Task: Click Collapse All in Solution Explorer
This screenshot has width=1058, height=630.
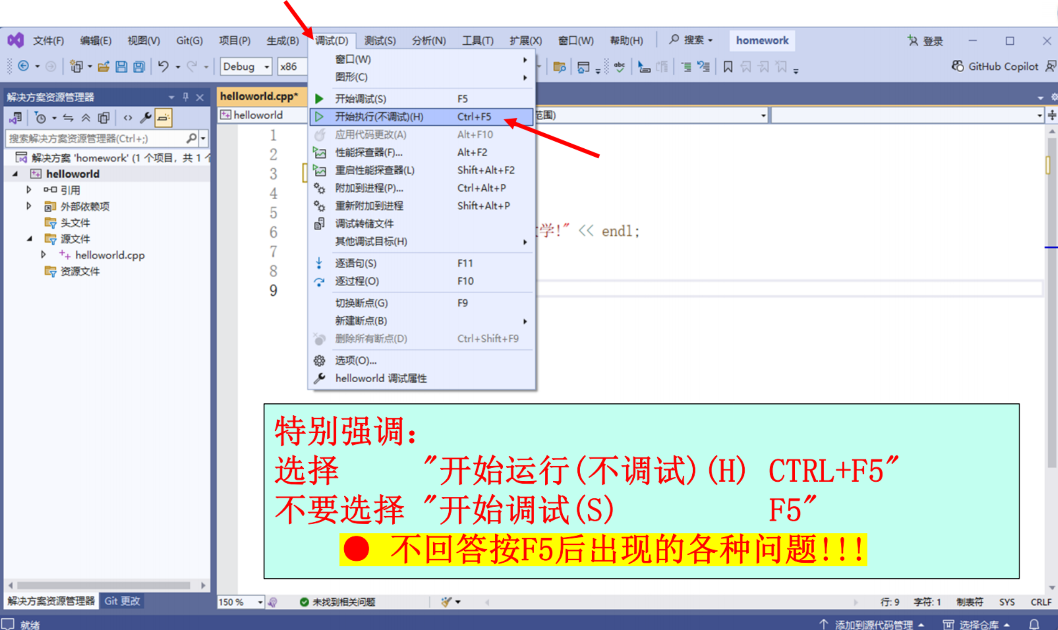Action: pyautogui.click(x=86, y=118)
